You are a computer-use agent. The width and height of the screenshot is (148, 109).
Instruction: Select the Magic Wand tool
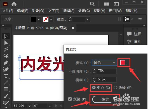[6, 49]
